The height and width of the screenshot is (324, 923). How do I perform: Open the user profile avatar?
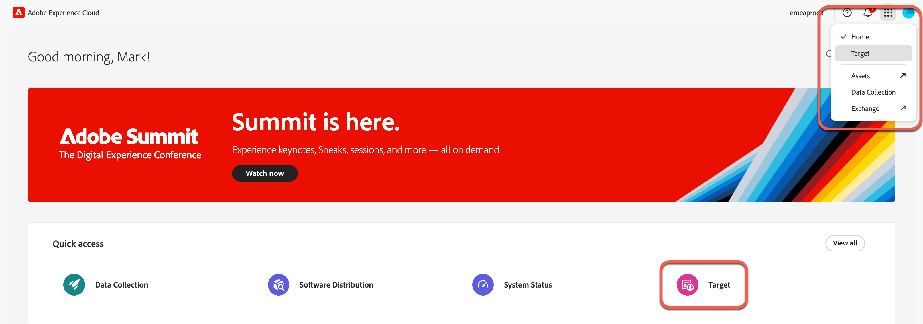coord(908,13)
